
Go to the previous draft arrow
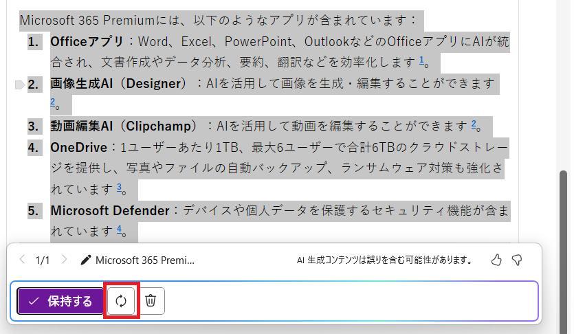pos(22,260)
